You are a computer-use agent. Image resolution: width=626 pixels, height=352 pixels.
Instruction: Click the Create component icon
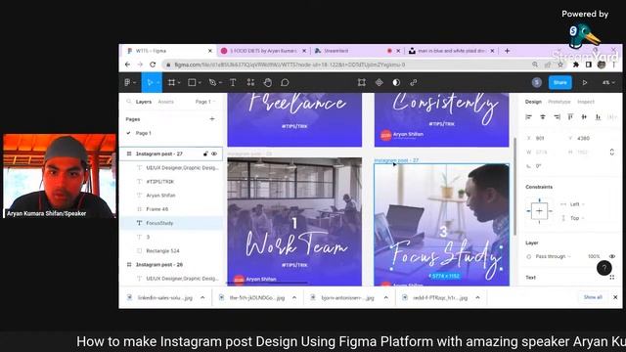click(x=379, y=82)
